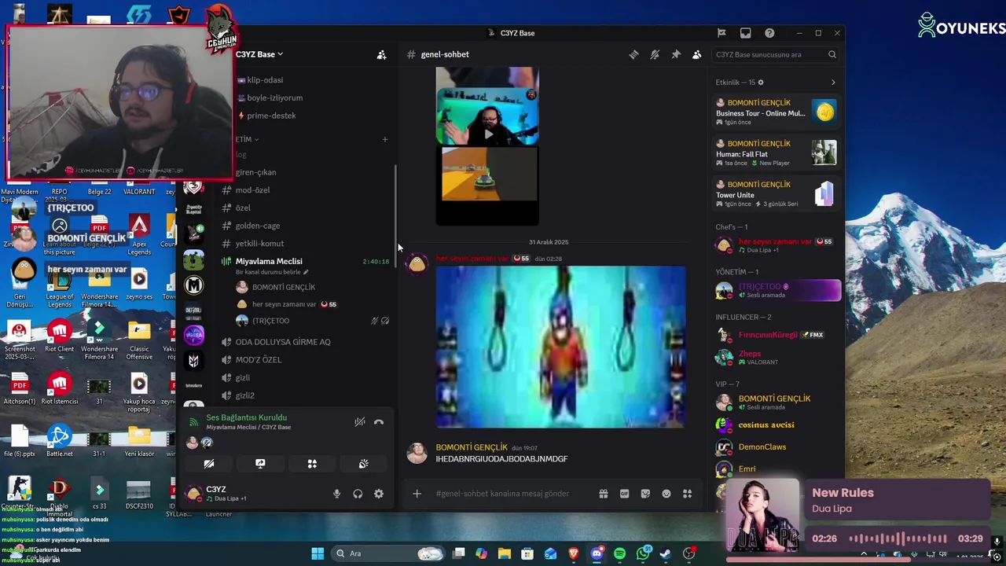This screenshot has width=1006, height=566.
Task: Seek in New Rules song waveform
Action: [900, 538]
